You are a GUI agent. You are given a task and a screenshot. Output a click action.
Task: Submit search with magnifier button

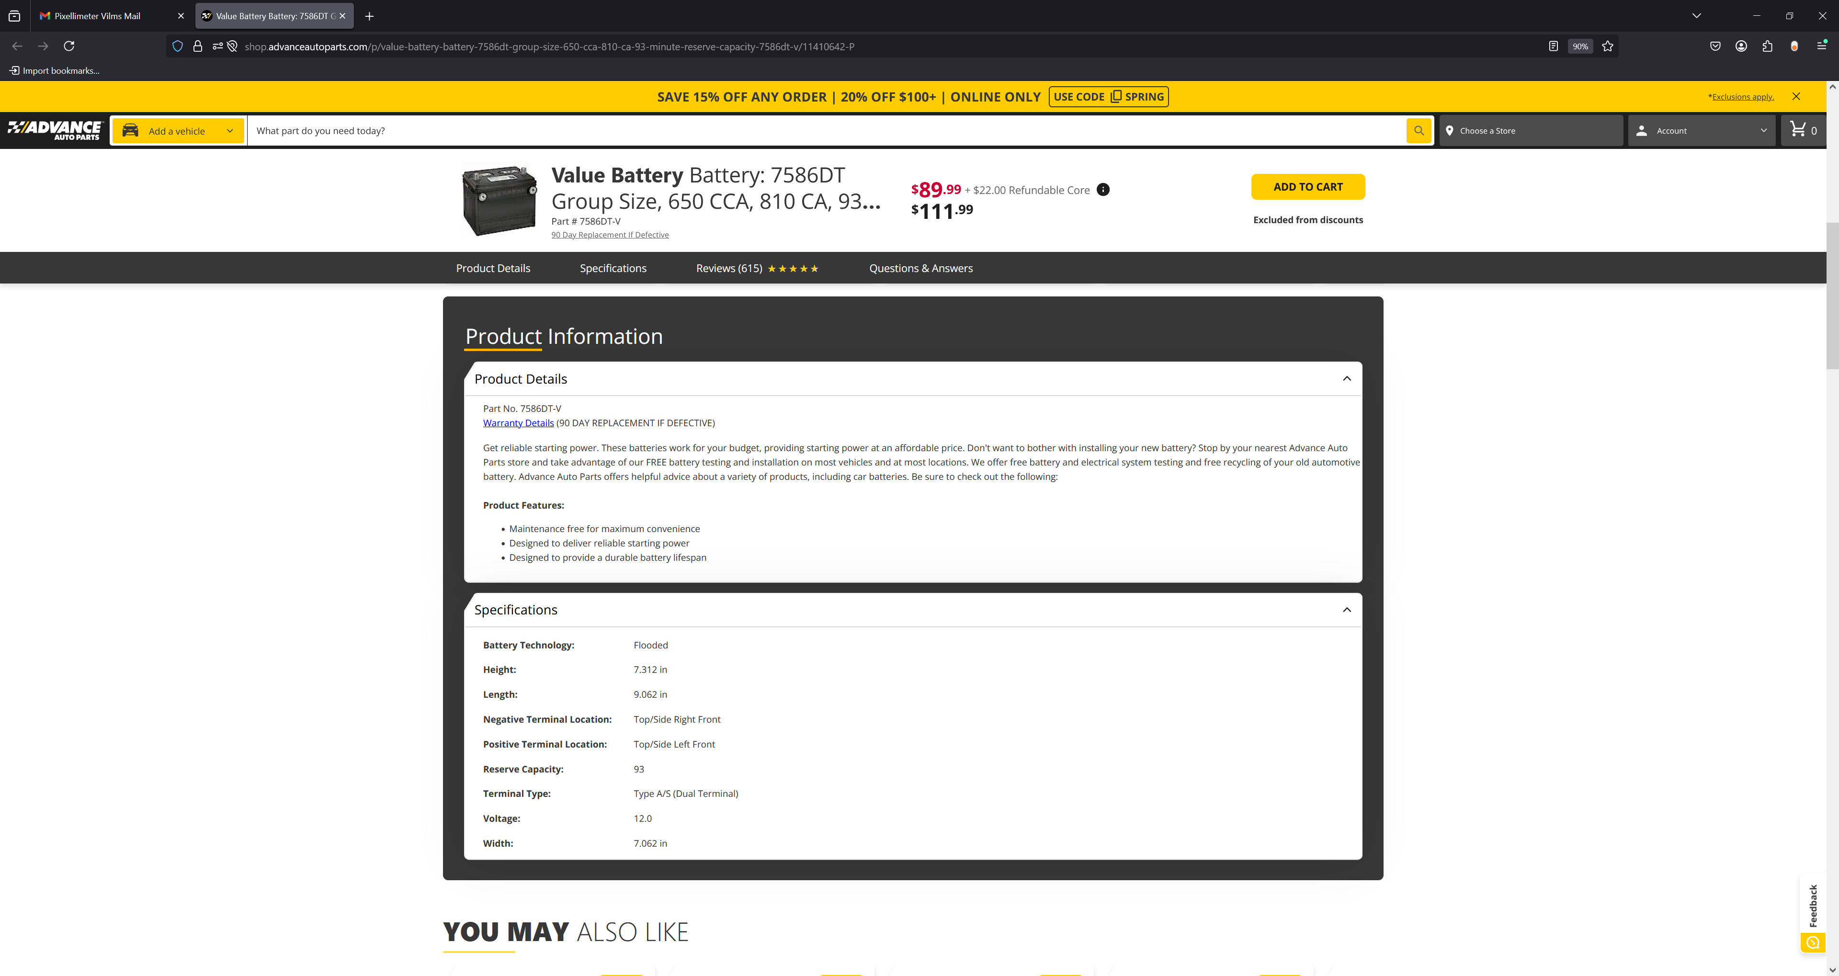[x=1419, y=131]
